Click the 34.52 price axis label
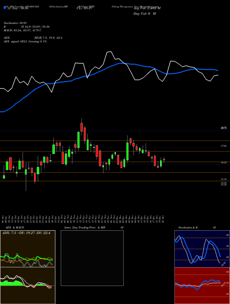This screenshot has width=230, height=304. (x=224, y=163)
